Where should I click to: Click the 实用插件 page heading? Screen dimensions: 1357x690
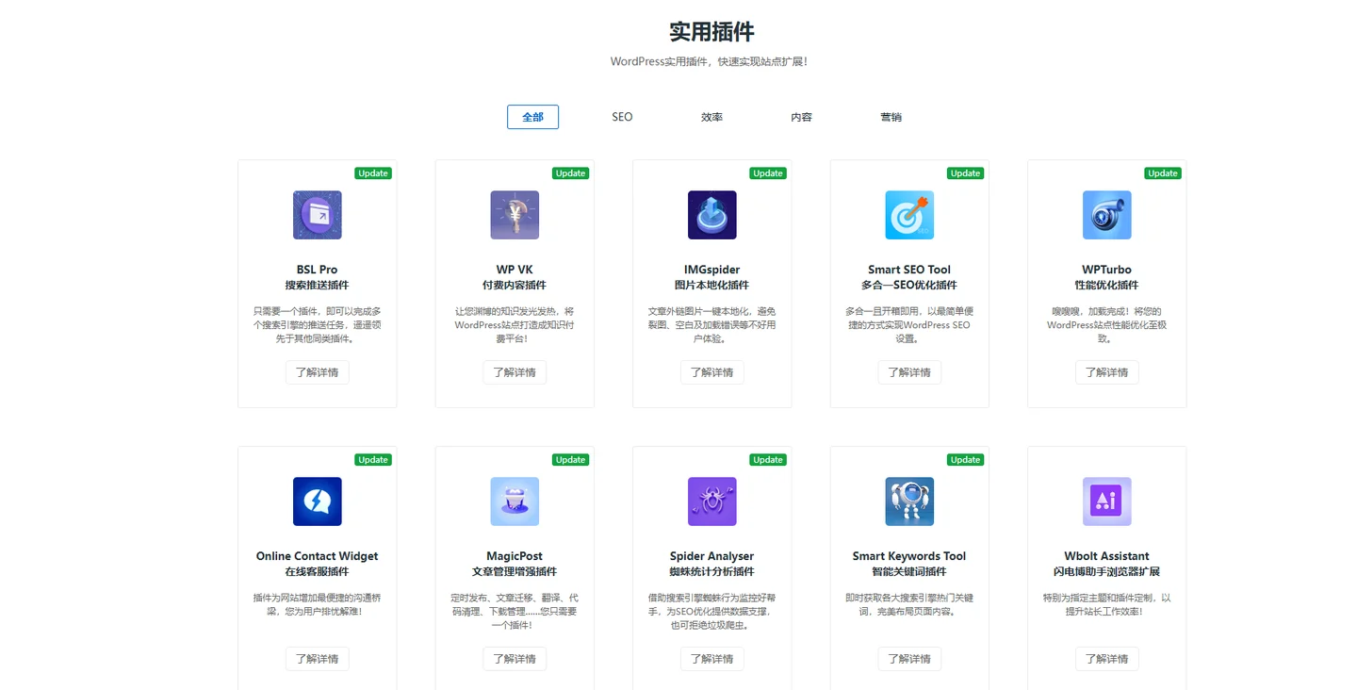coord(712,32)
